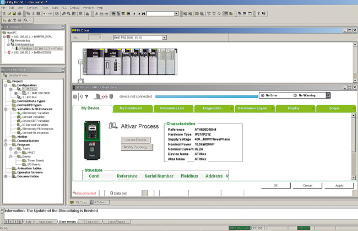Viewport: 358px width, 231px height.
Task: Click the Print toolbar icon
Action: click(x=19, y=14)
